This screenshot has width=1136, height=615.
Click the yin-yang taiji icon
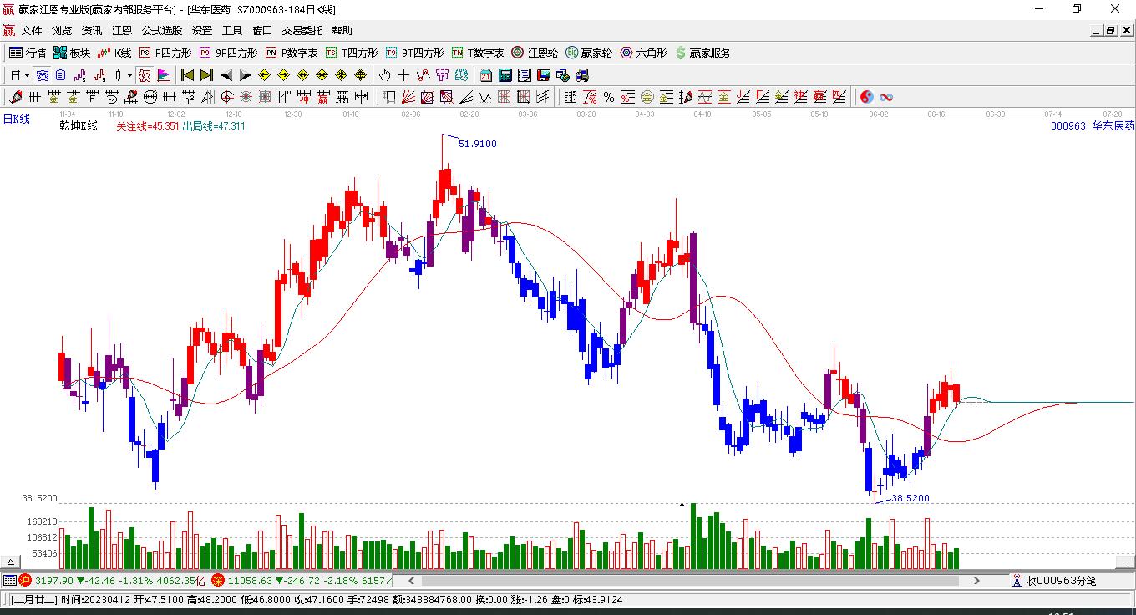[867, 97]
